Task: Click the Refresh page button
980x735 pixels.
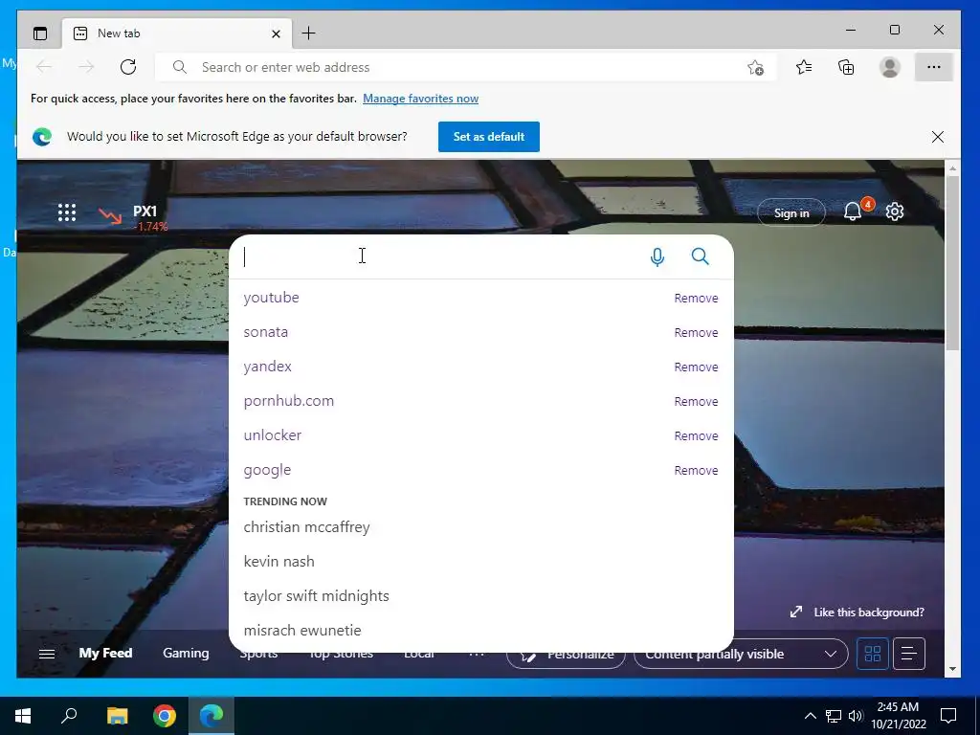Action: tap(128, 67)
